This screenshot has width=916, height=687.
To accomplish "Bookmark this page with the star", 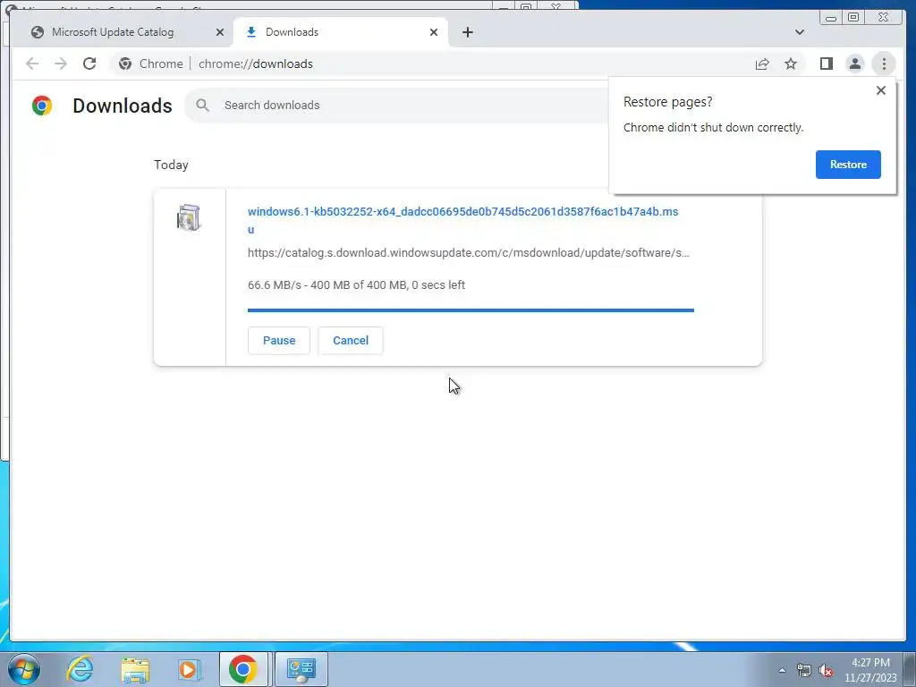I will click(x=791, y=64).
